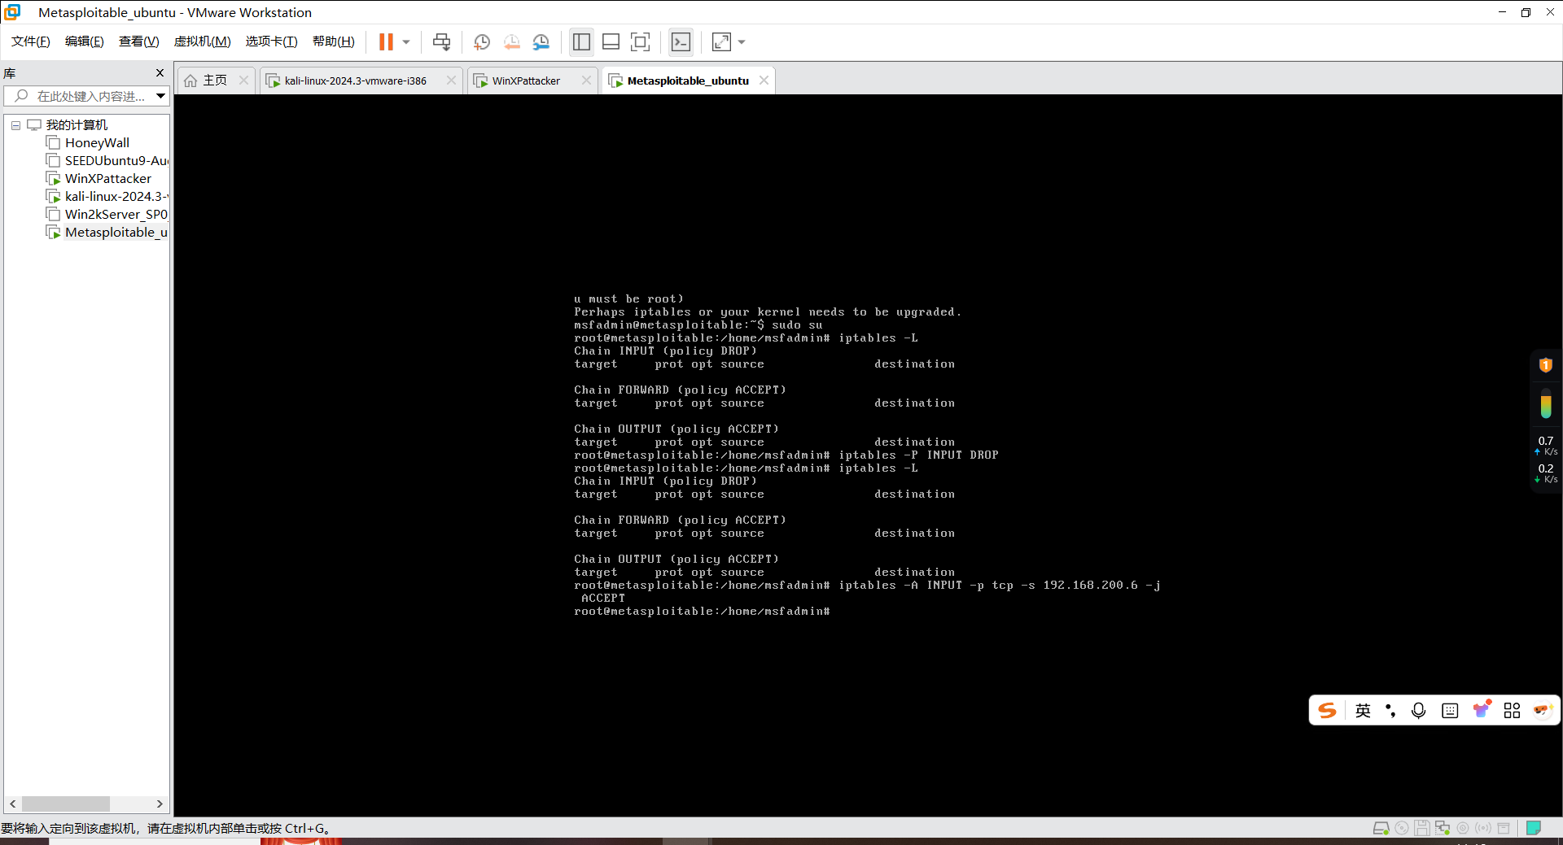Close the WinXPattacker tab
Image resolution: width=1563 pixels, height=845 pixels.
coord(586,81)
